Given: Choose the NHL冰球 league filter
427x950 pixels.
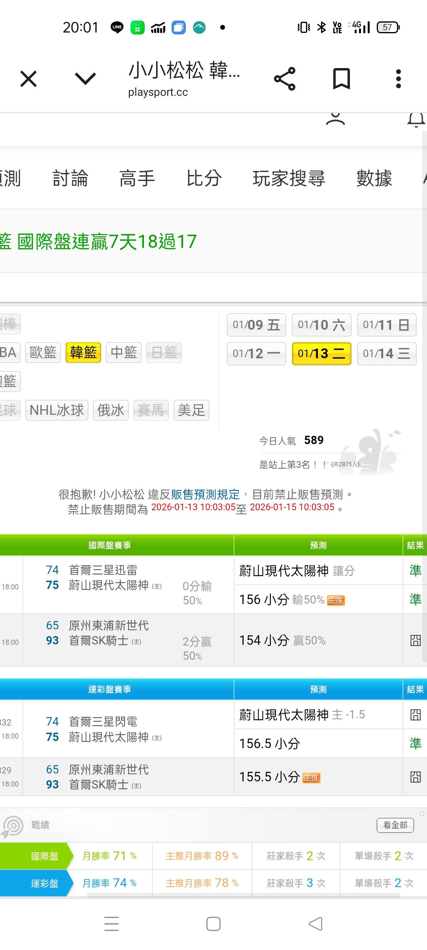Looking at the screenshot, I should [57, 410].
